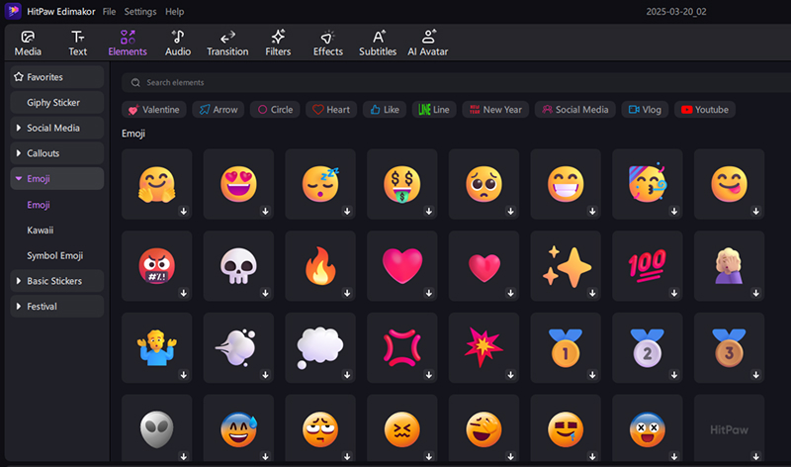The width and height of the screenshot is (791, 467).
Task: Open the Effects panel
Action: 328,43
